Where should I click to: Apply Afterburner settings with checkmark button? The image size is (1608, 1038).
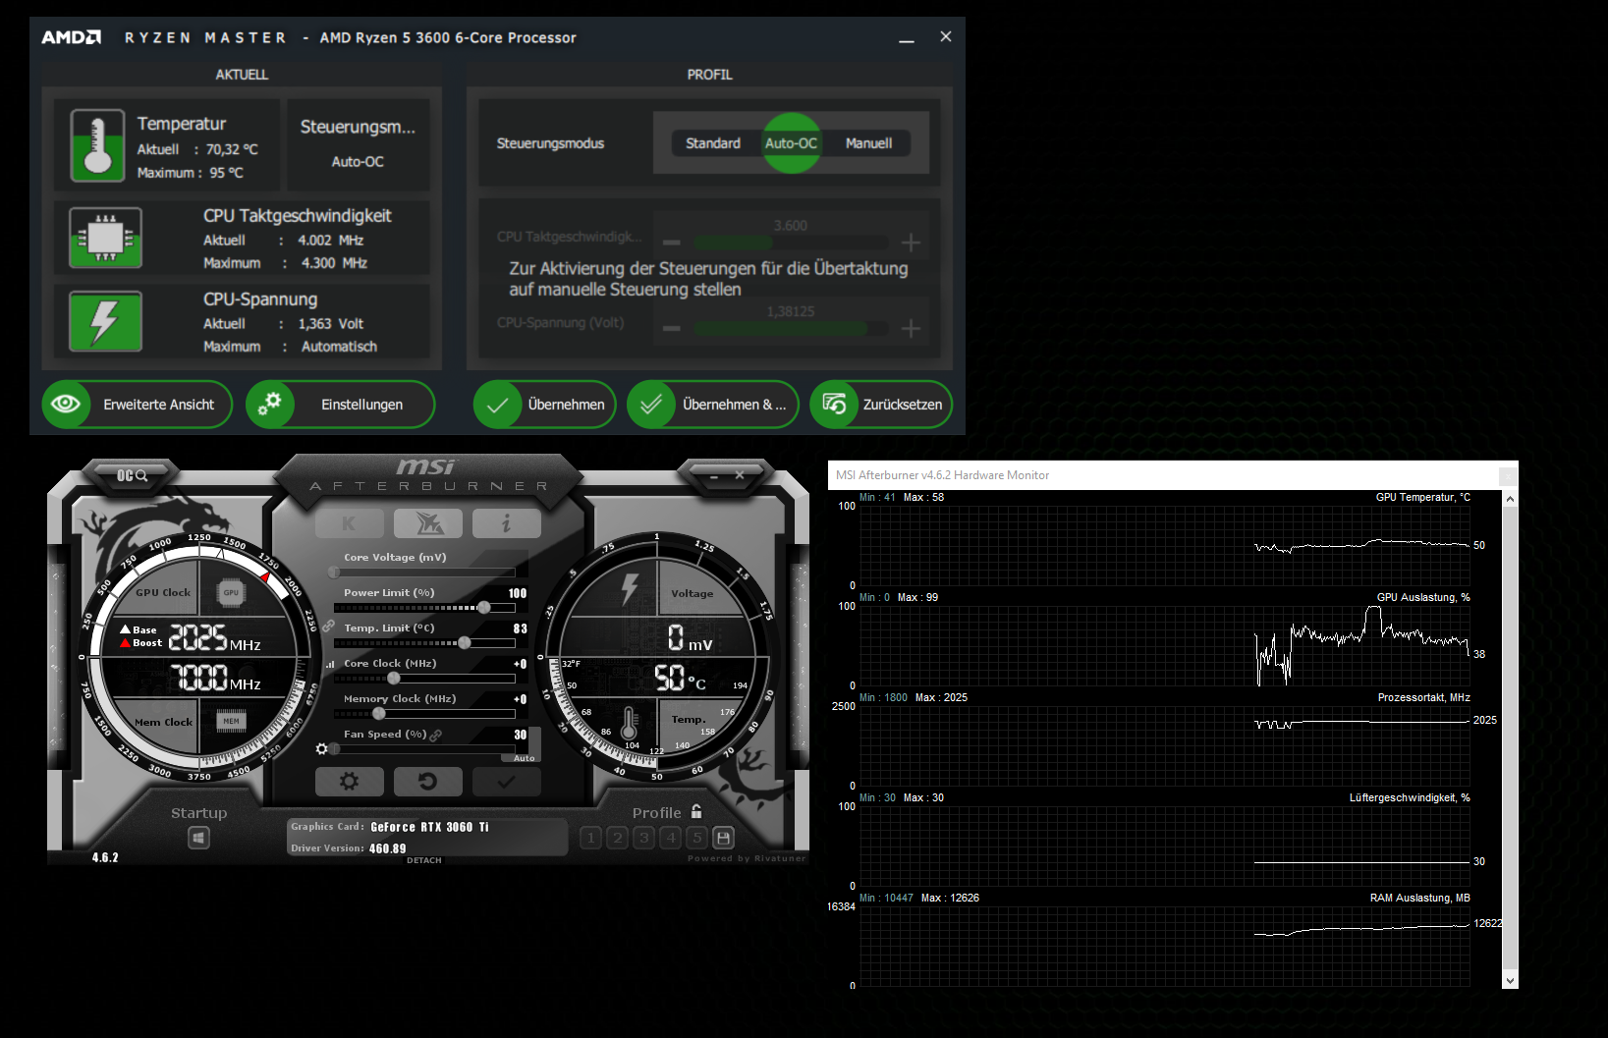pos(507,782)
